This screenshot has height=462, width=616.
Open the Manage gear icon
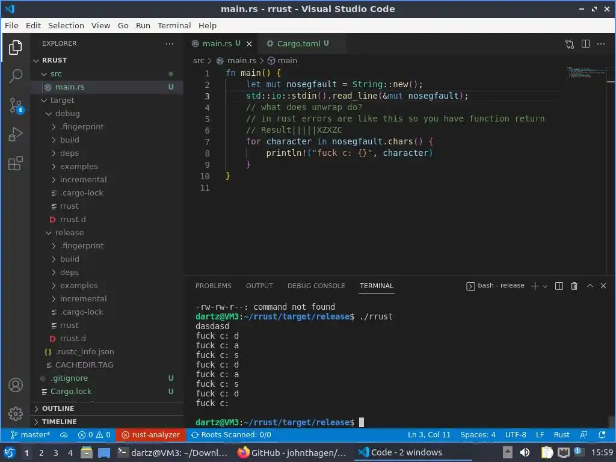click(x=16, y=414)
